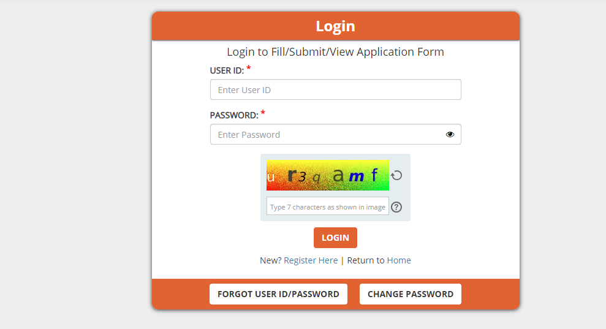
Task: Click the captcha help question mark icon
Action: (x=396, y=207)
